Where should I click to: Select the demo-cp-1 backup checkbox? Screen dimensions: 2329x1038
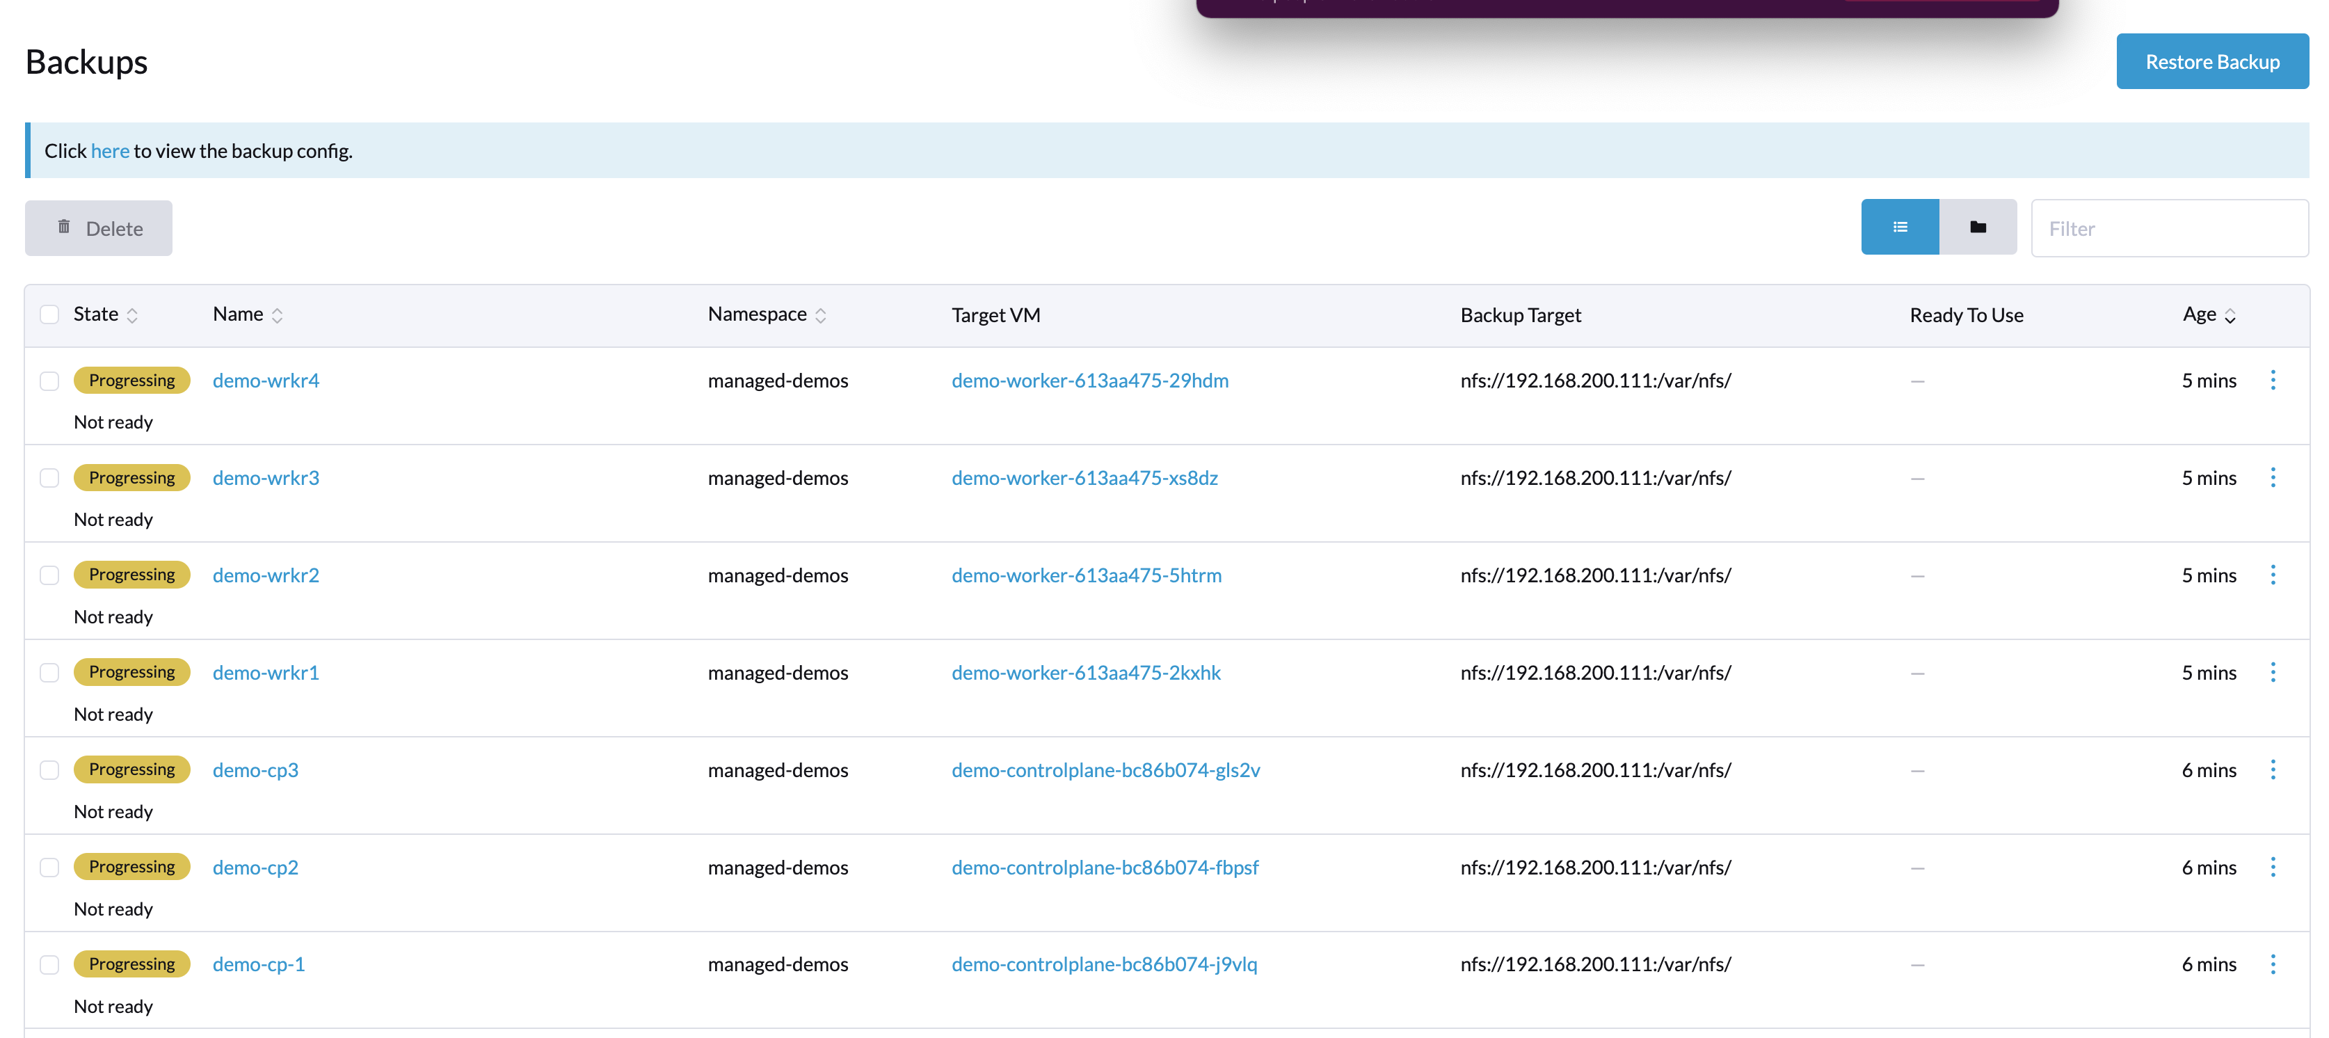point(49,965)
